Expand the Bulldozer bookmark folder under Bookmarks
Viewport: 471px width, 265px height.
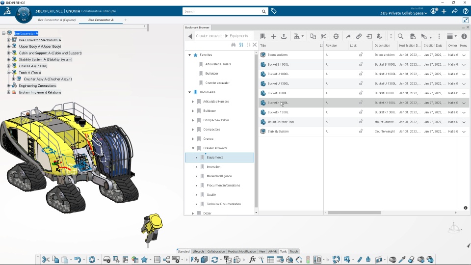point(193,111)
